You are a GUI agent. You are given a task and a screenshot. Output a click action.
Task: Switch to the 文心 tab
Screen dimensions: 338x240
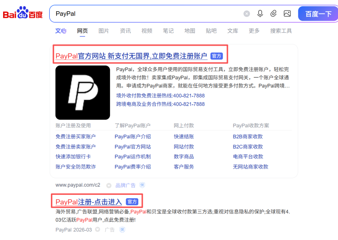61,31
